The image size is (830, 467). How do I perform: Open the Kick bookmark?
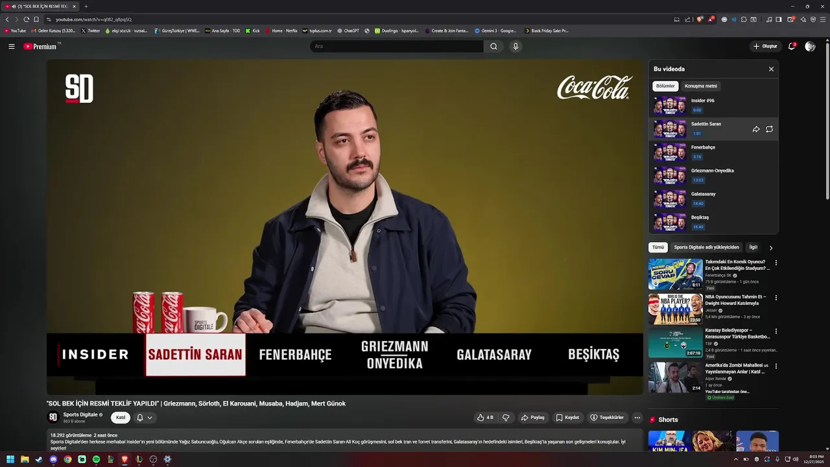(x=253, y=30)
